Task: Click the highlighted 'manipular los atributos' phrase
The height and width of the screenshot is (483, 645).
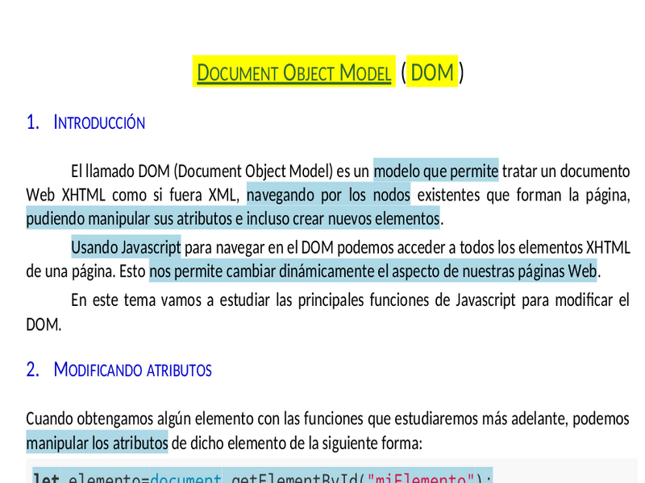Action: point(97,443)
